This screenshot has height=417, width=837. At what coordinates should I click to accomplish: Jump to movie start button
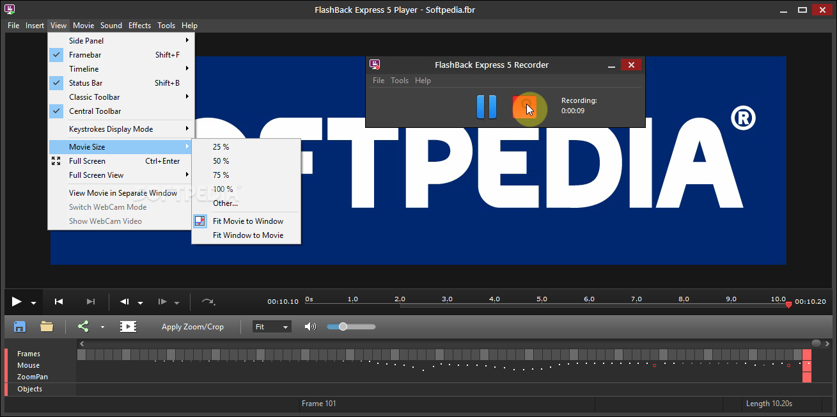(x=59, y=302)
